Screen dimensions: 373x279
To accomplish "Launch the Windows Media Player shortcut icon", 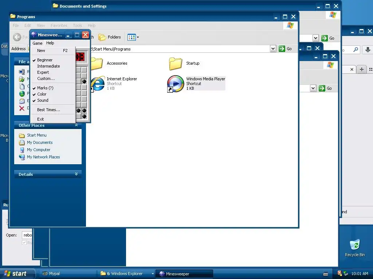I will 175,84.
